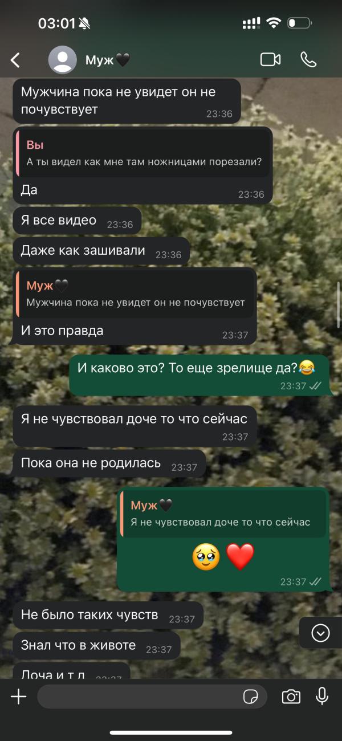Jump to latest messages with down-chevron button
Image resolution: width=342 pixels, height=741 pixels.
click(320, 633)
